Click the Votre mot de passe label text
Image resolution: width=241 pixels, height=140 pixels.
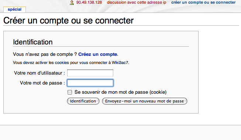(x=42, y=83)
